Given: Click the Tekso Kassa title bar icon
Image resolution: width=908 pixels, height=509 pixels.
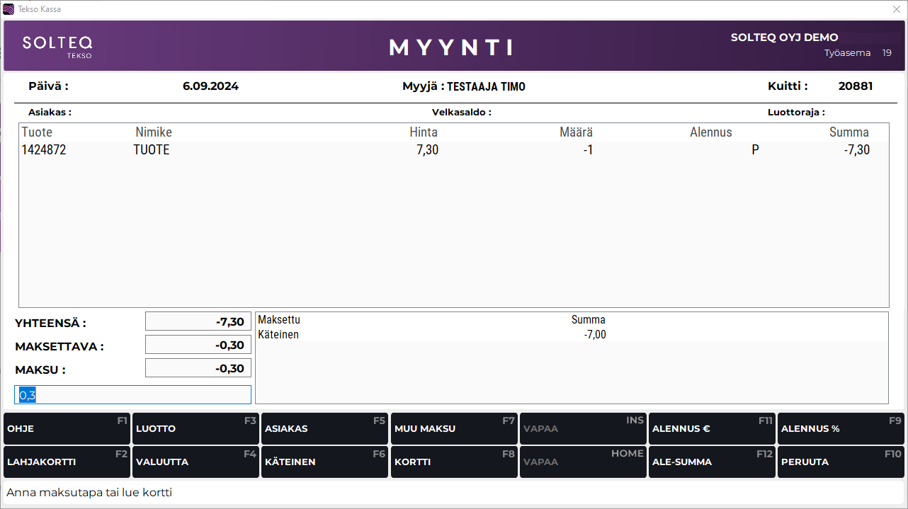Looking at the screenshot, I should click(x=8, y=9).
